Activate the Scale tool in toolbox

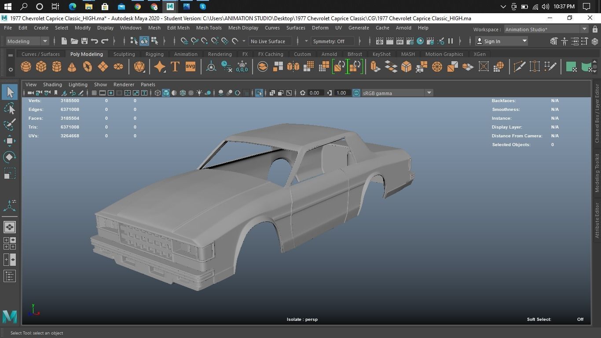point(10,173)
